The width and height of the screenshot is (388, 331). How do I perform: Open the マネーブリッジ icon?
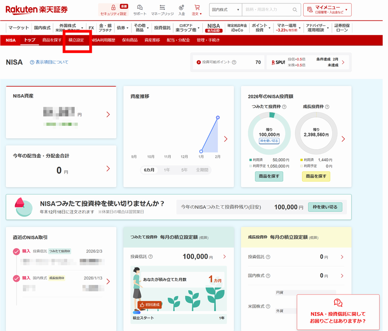[x=162, y=7]
